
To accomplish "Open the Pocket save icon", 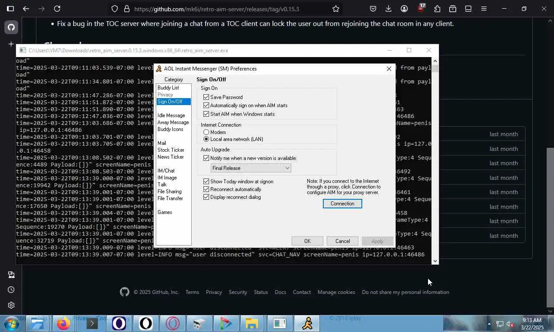I will (x=373, y=9).
